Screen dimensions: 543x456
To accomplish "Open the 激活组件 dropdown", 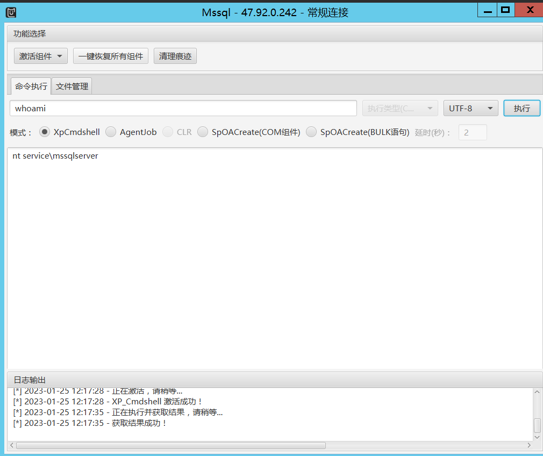I will [41, 56].
